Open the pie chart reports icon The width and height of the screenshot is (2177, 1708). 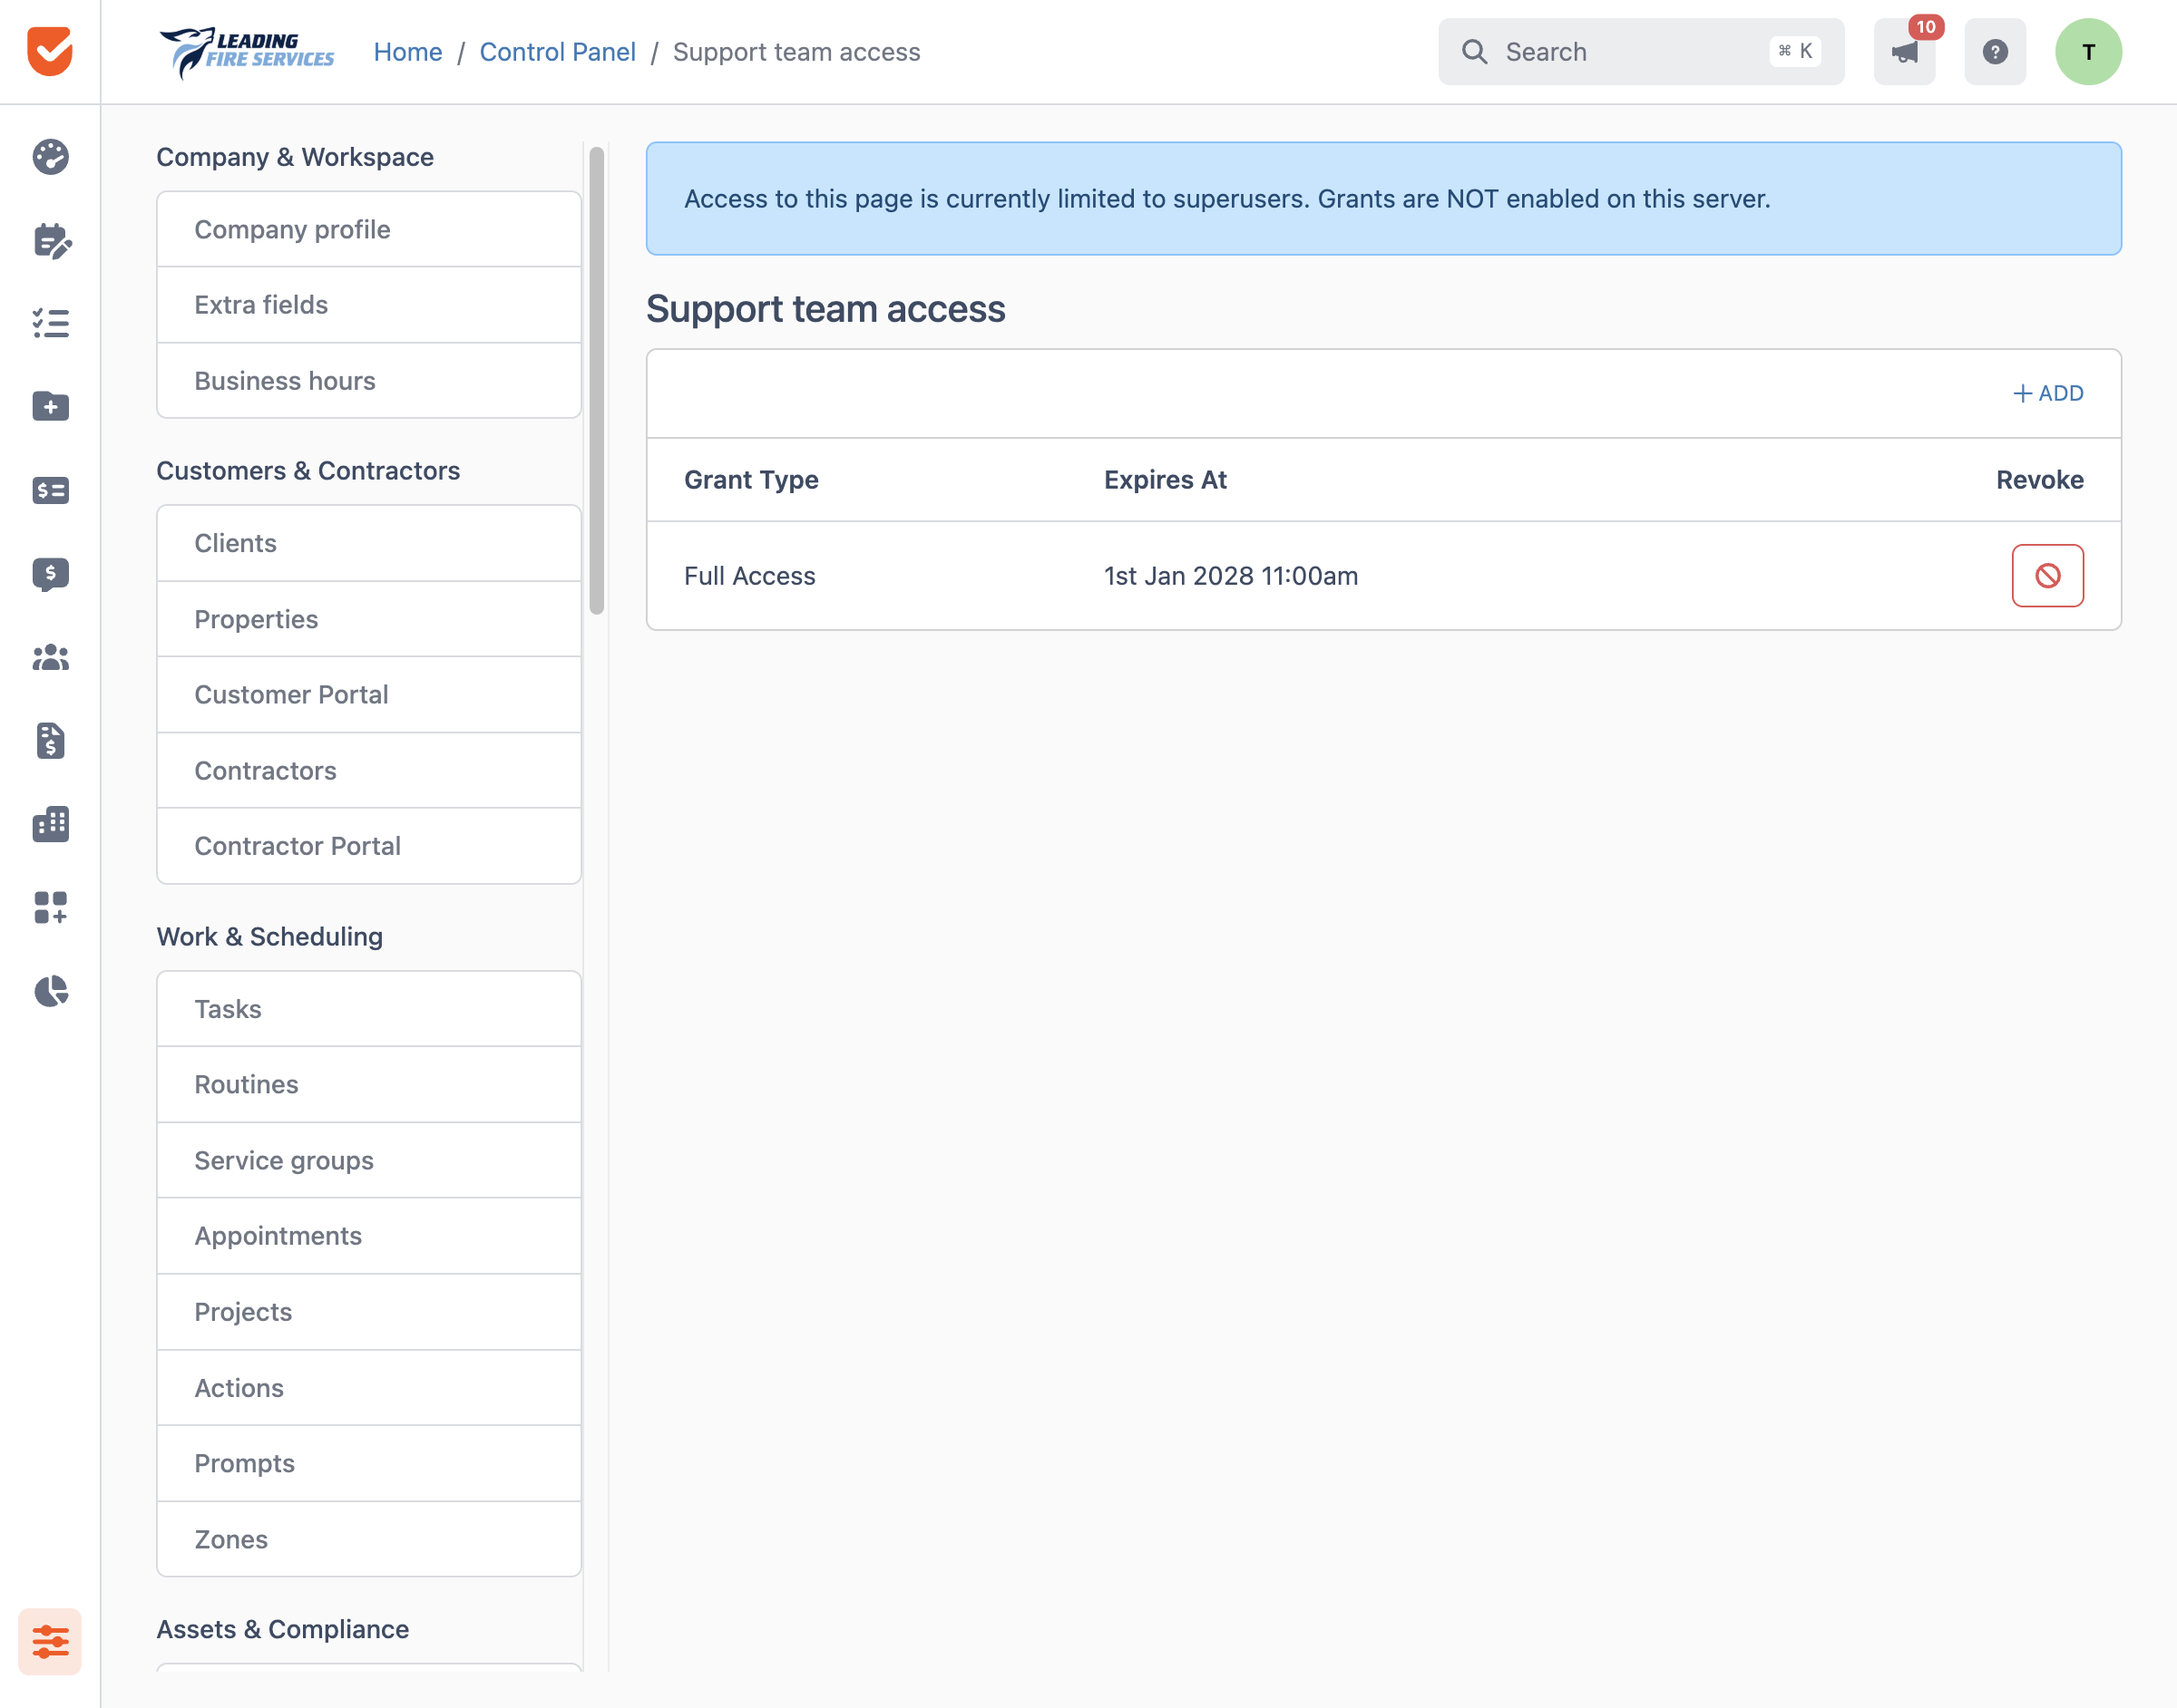pos(50,991)
